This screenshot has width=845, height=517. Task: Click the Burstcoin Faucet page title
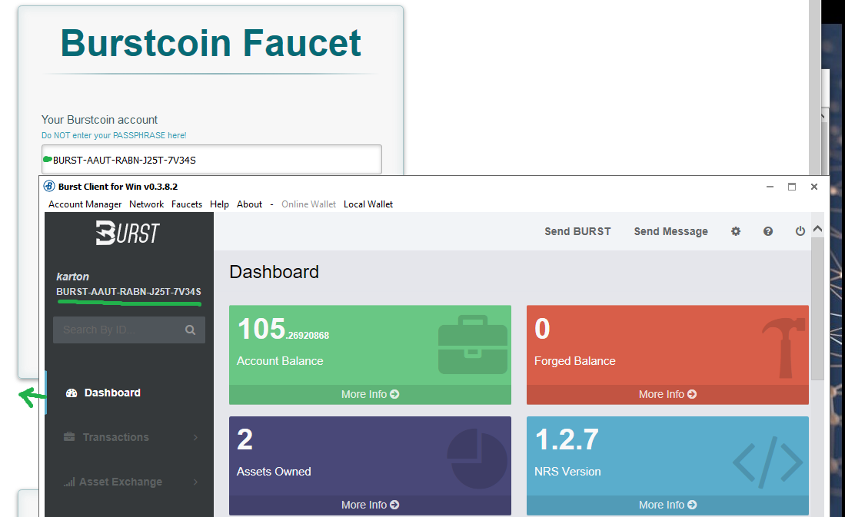point(211,43)
